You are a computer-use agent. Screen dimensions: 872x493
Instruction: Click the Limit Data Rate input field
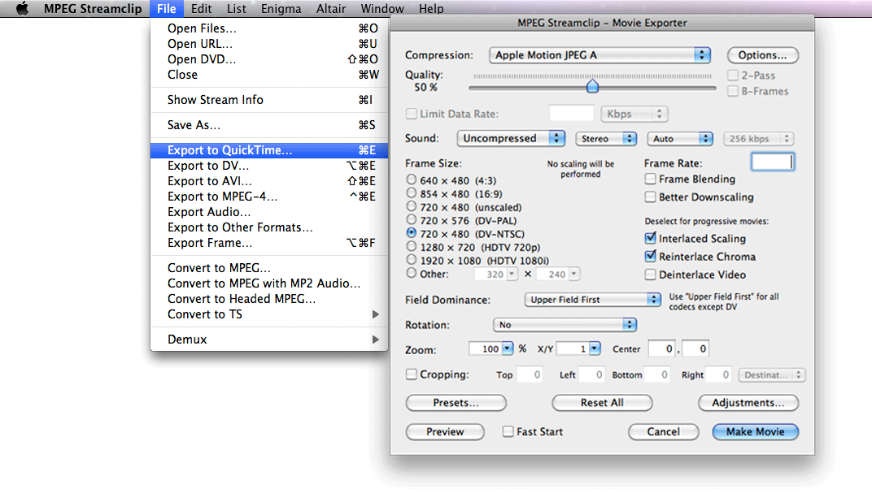click(x=571, y=113)
